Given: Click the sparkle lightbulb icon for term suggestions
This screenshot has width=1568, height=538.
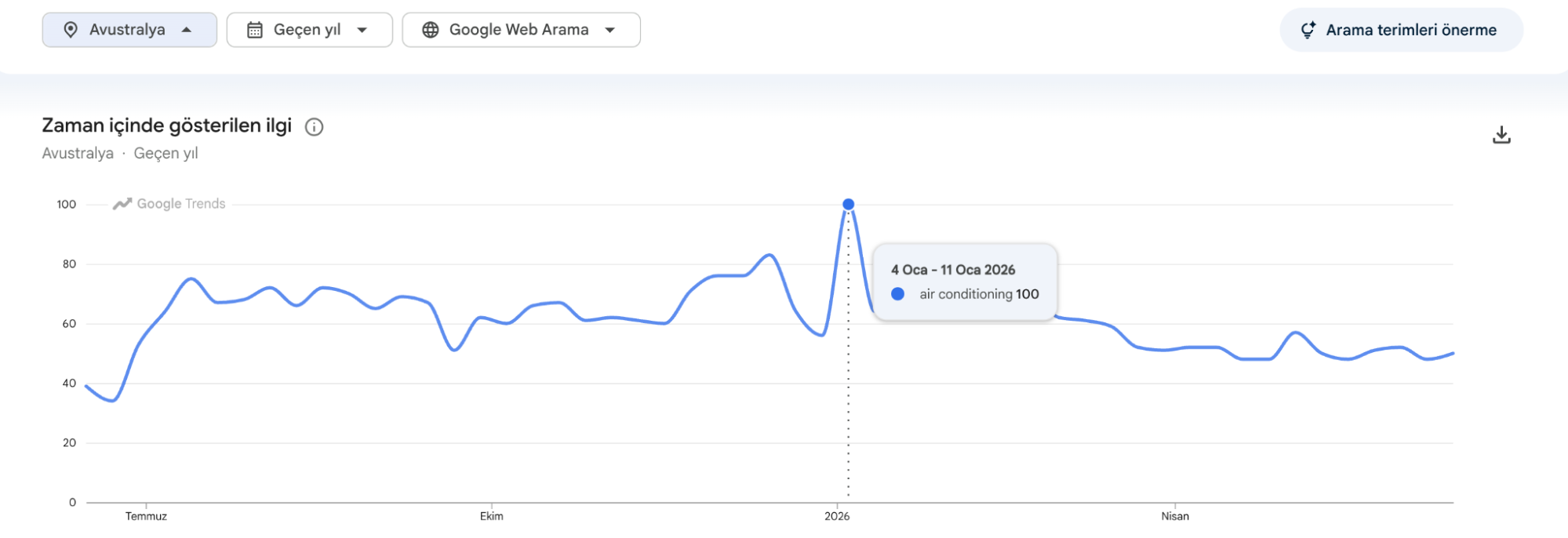Looking at the screenshot, I should (x=1308, y=30).
